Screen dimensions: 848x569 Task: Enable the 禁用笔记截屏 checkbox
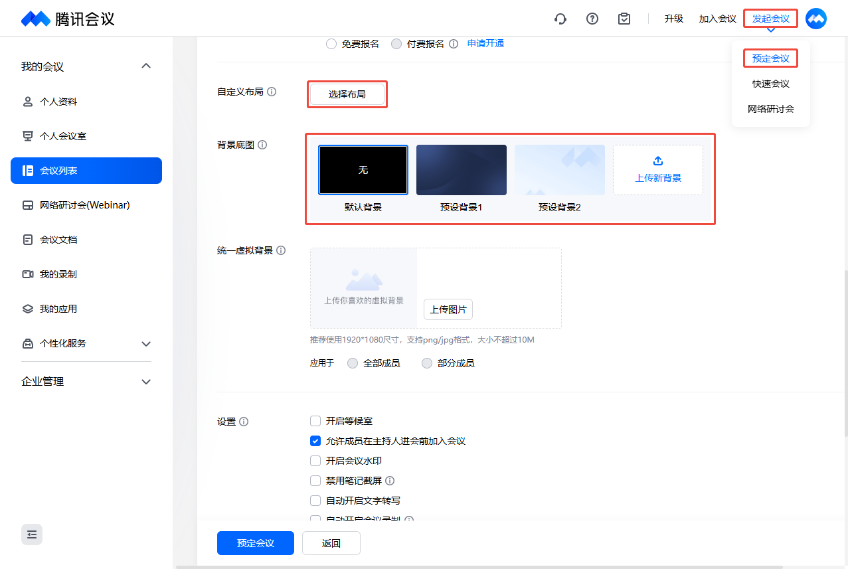315,481
